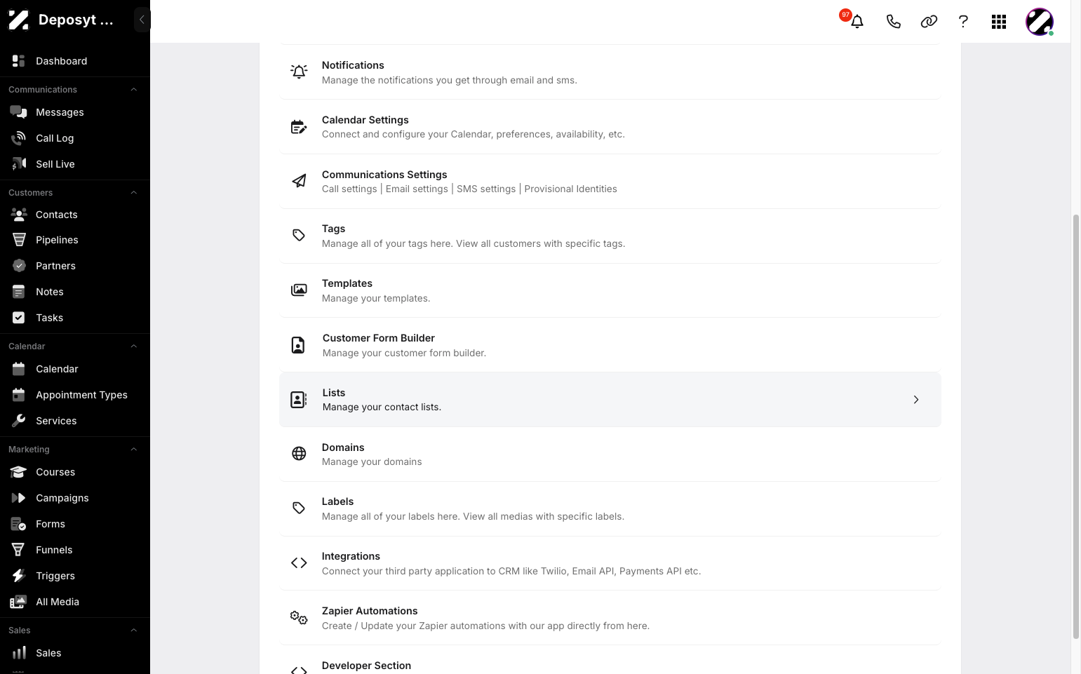Collapse the Calendar section chevron
Image resolution: width=1081 pixels, height=674 pixels.
pyautogui.click(x=133, y=346)
